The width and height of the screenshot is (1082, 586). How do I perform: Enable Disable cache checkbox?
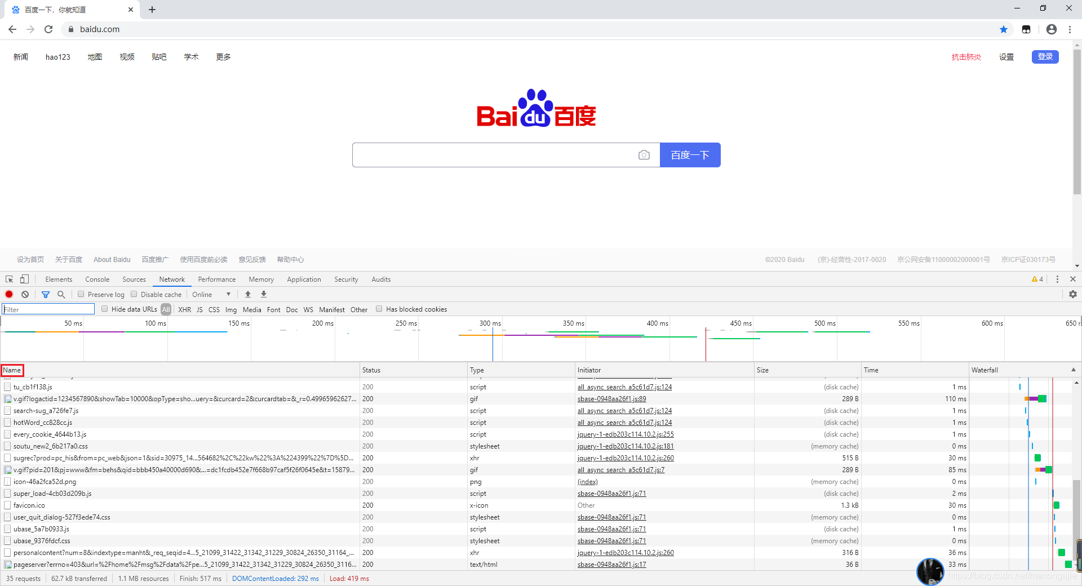[134, 294]
